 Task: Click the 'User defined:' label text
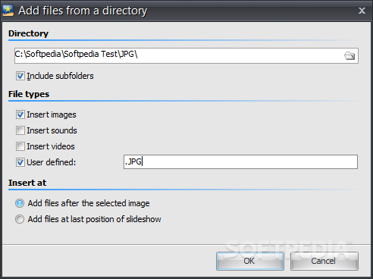click(52, 162)
